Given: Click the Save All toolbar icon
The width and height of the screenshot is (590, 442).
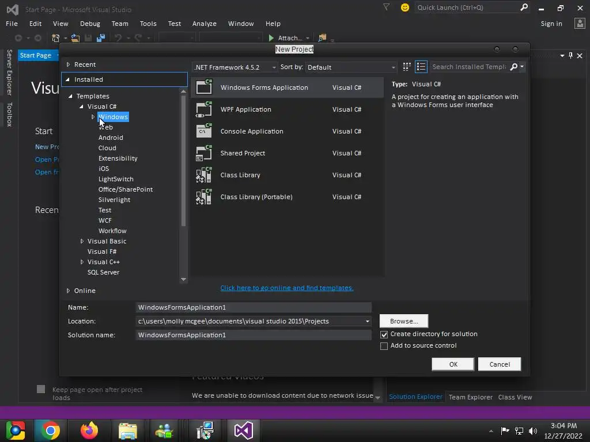Looking at the screenshot, I should [x=101, y=38].
